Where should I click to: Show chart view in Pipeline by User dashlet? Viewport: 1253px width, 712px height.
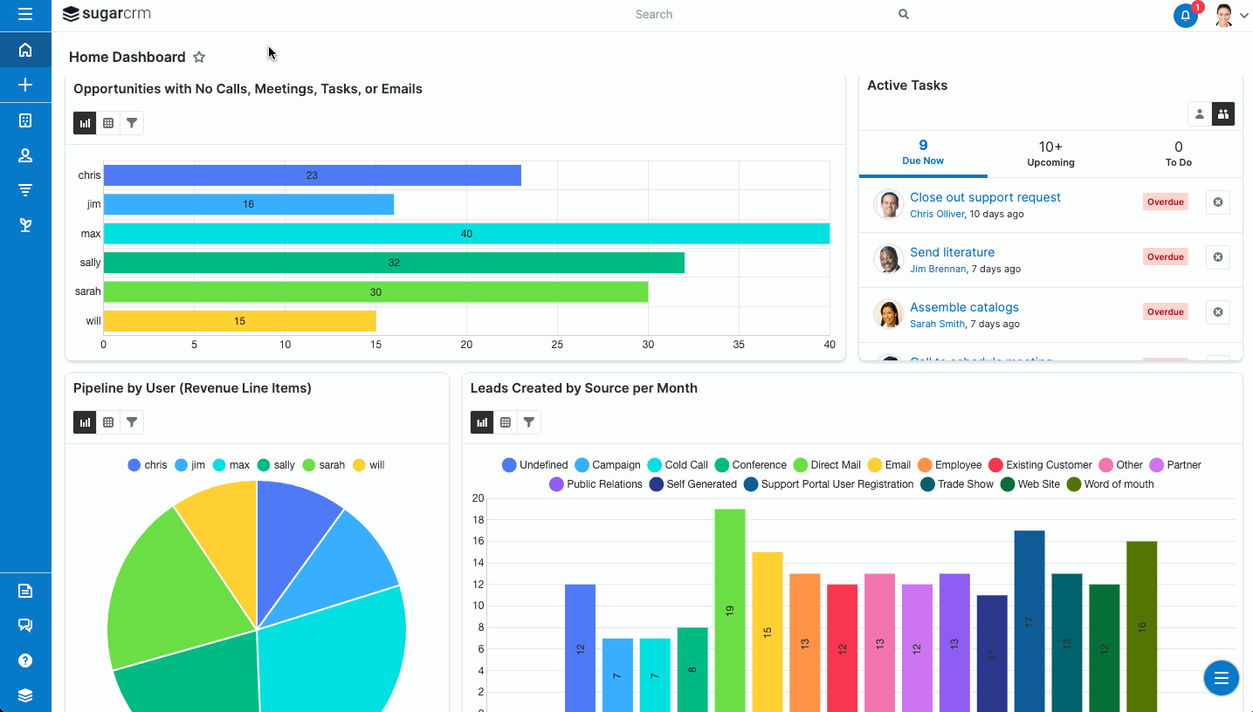pyautogui.click(x=85, y=422)
